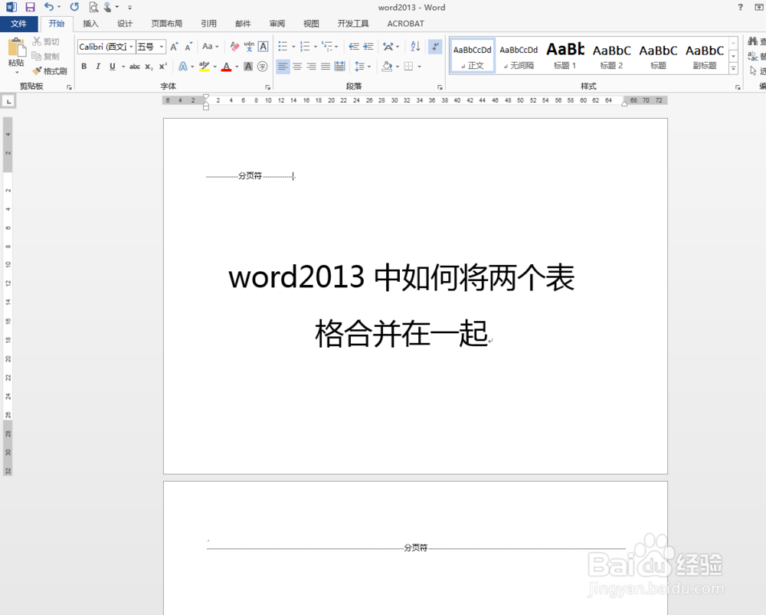Switch to the 引用 (References) tab
The width and height of the screenshot is (766, 615).
pos(208,24)
